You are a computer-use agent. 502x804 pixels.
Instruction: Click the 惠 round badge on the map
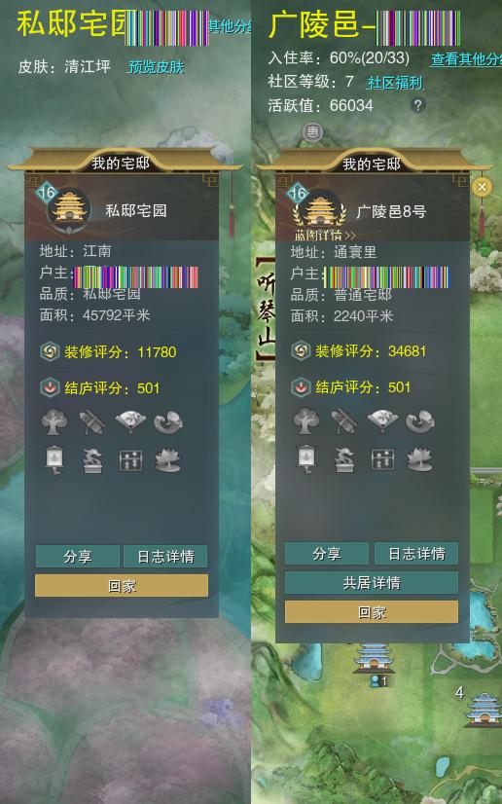tap(312, 132)
